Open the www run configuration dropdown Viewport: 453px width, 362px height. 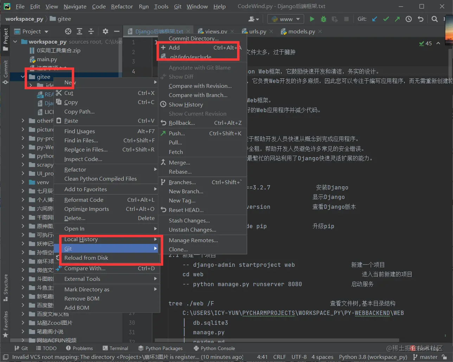pyautogui.click(x=286, y=19)
